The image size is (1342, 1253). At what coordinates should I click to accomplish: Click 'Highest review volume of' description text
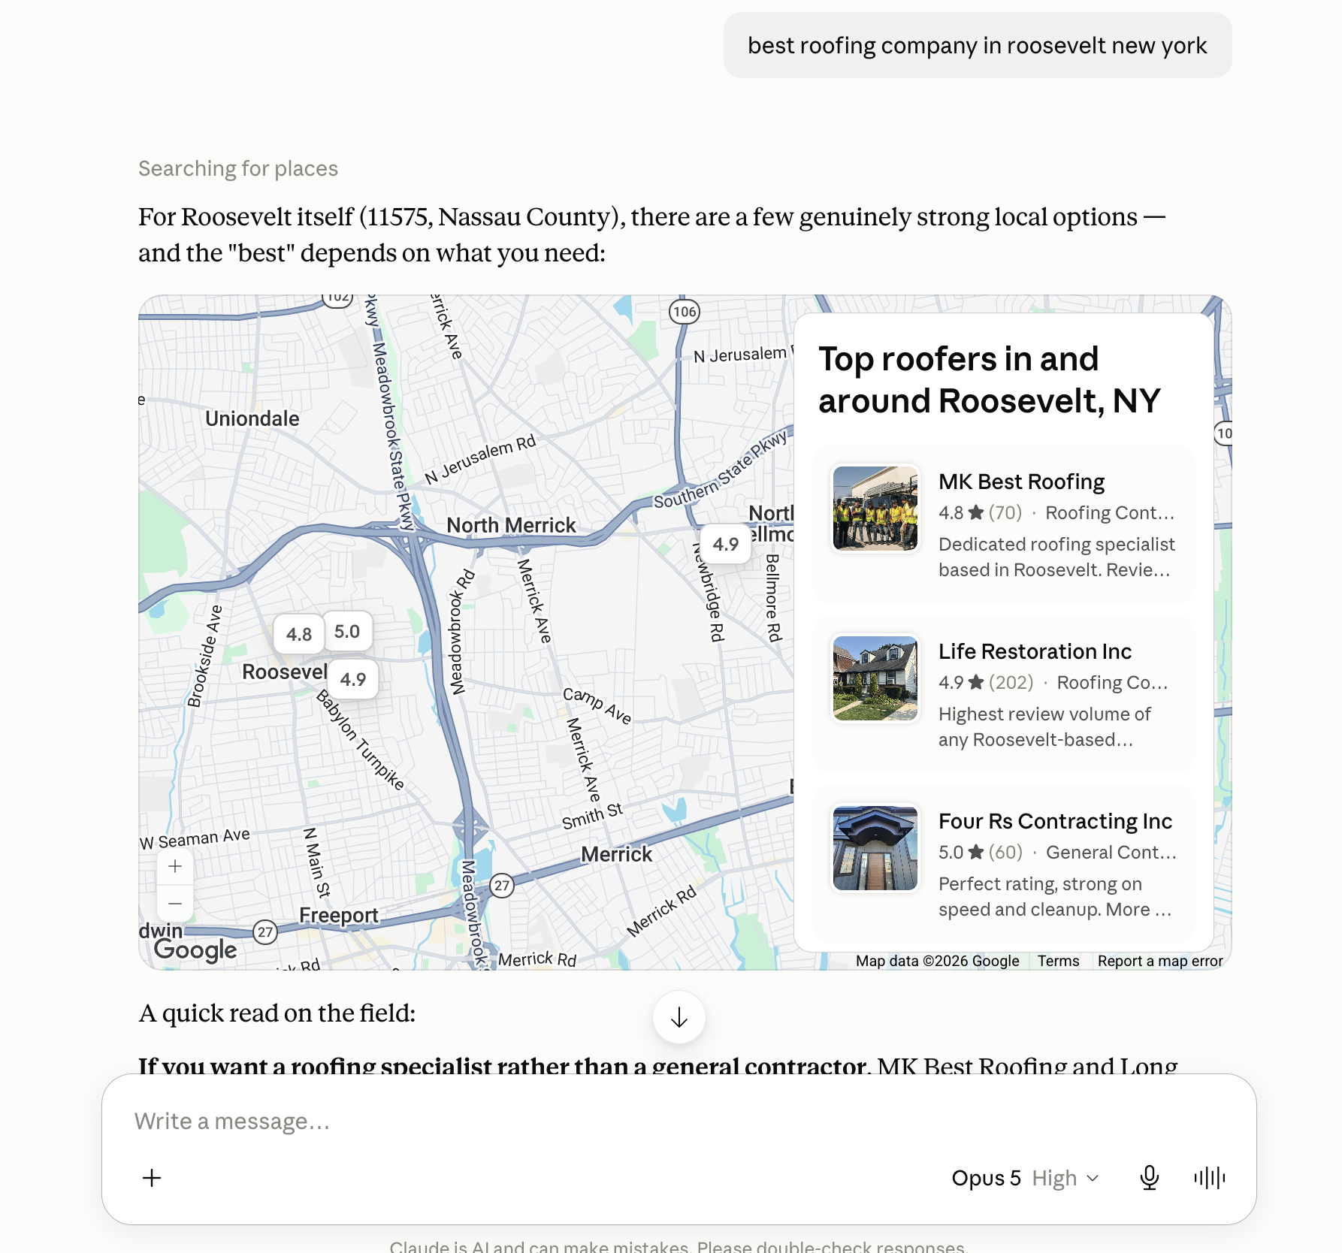click(x=1044, y=714)
